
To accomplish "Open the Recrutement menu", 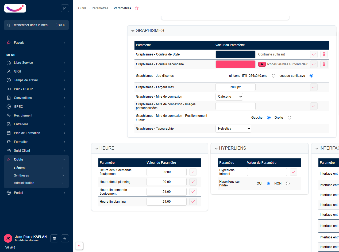I will pyautogui.click(x=36, y=115).
